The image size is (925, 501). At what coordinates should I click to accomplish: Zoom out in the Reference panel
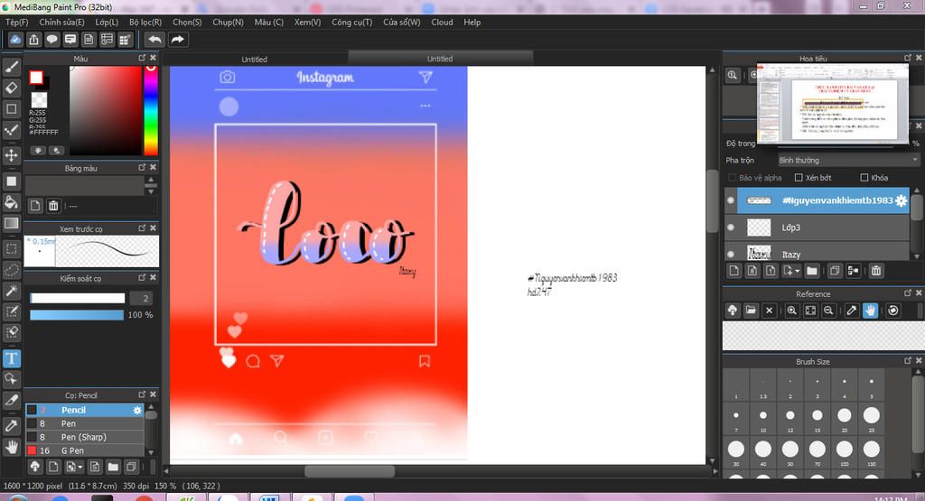point(829,310)
